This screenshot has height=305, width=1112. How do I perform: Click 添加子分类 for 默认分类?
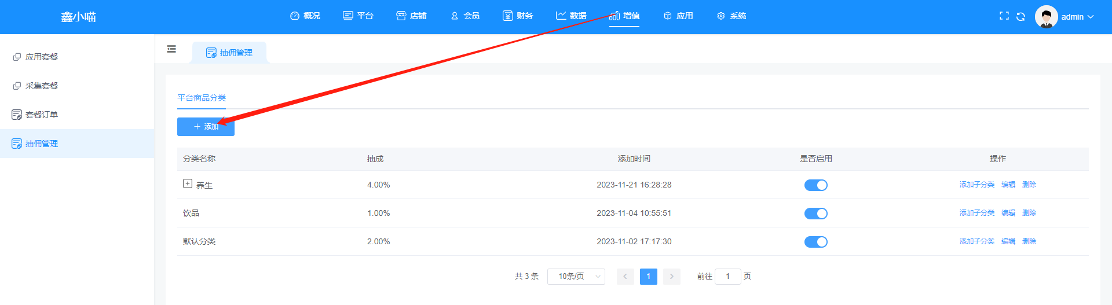point(977,241)
